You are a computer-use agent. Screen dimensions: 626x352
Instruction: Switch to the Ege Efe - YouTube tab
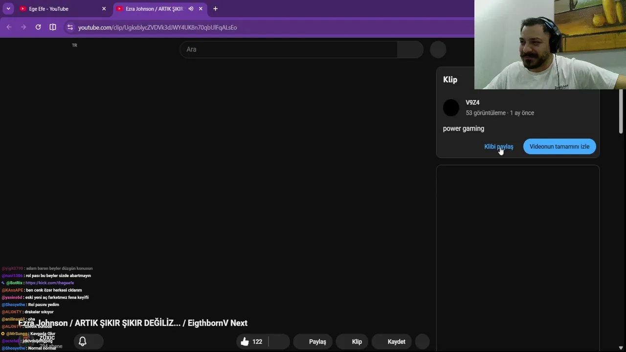point(62,9)
